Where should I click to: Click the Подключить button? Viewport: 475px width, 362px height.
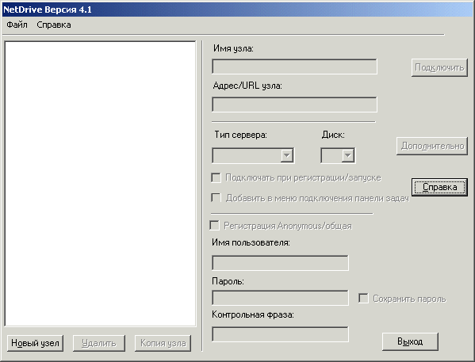tap(439, 67)
